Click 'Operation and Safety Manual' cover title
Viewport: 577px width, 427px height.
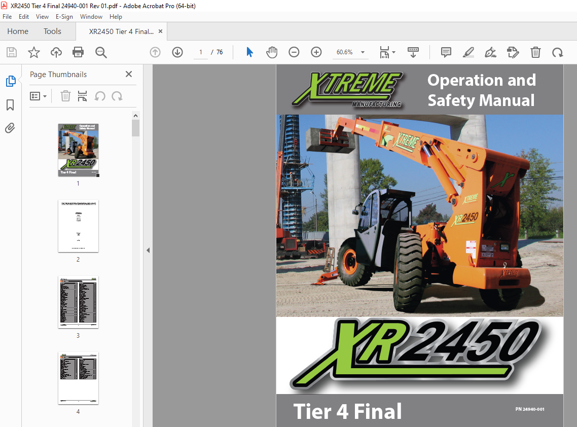[481, 90]
